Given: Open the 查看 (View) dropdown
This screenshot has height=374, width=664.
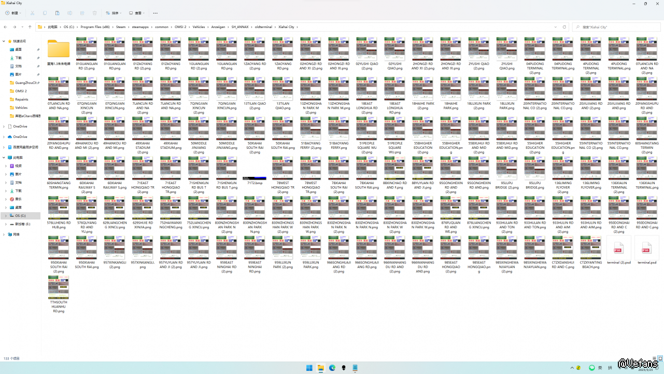Looking at the screenshot, I should (138, 13).
